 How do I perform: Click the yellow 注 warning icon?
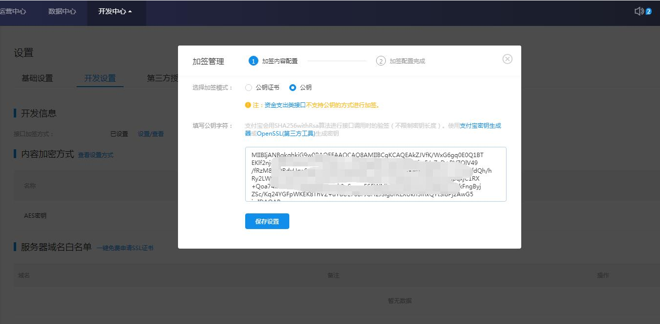tap(248, 105)
